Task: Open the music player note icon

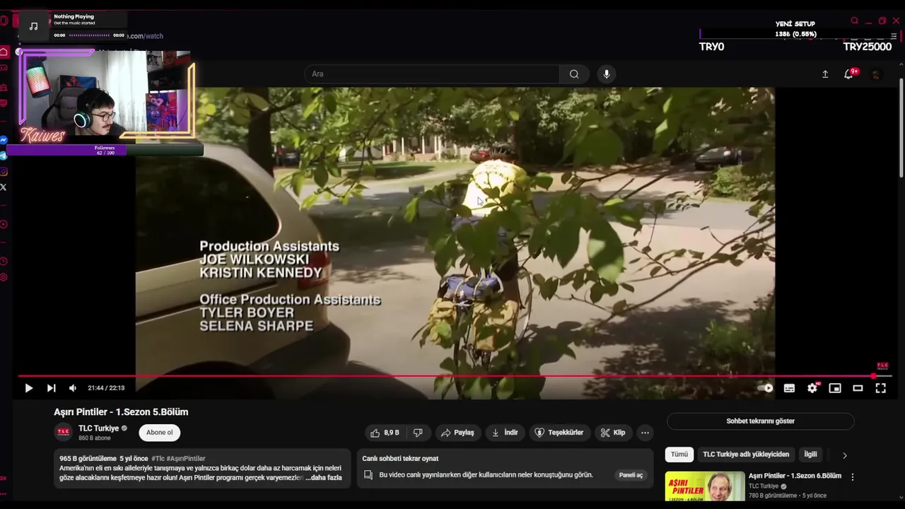Action: tap(33, 26)
